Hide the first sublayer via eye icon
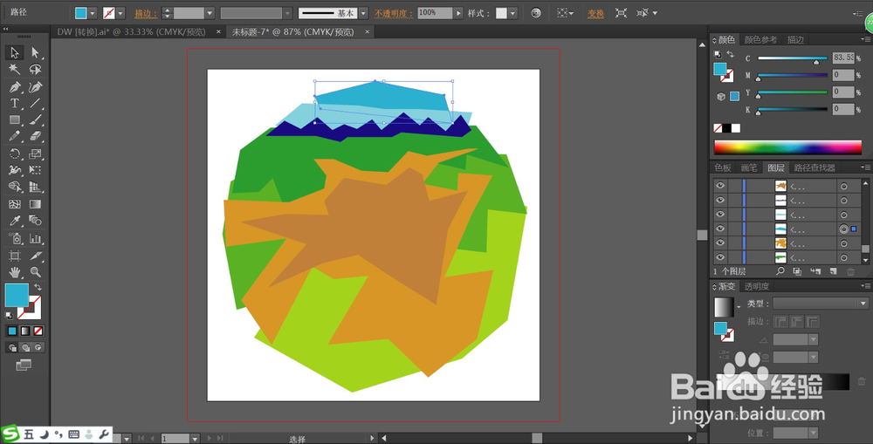Viewport: 873px width, 444px height. (720, 186)
